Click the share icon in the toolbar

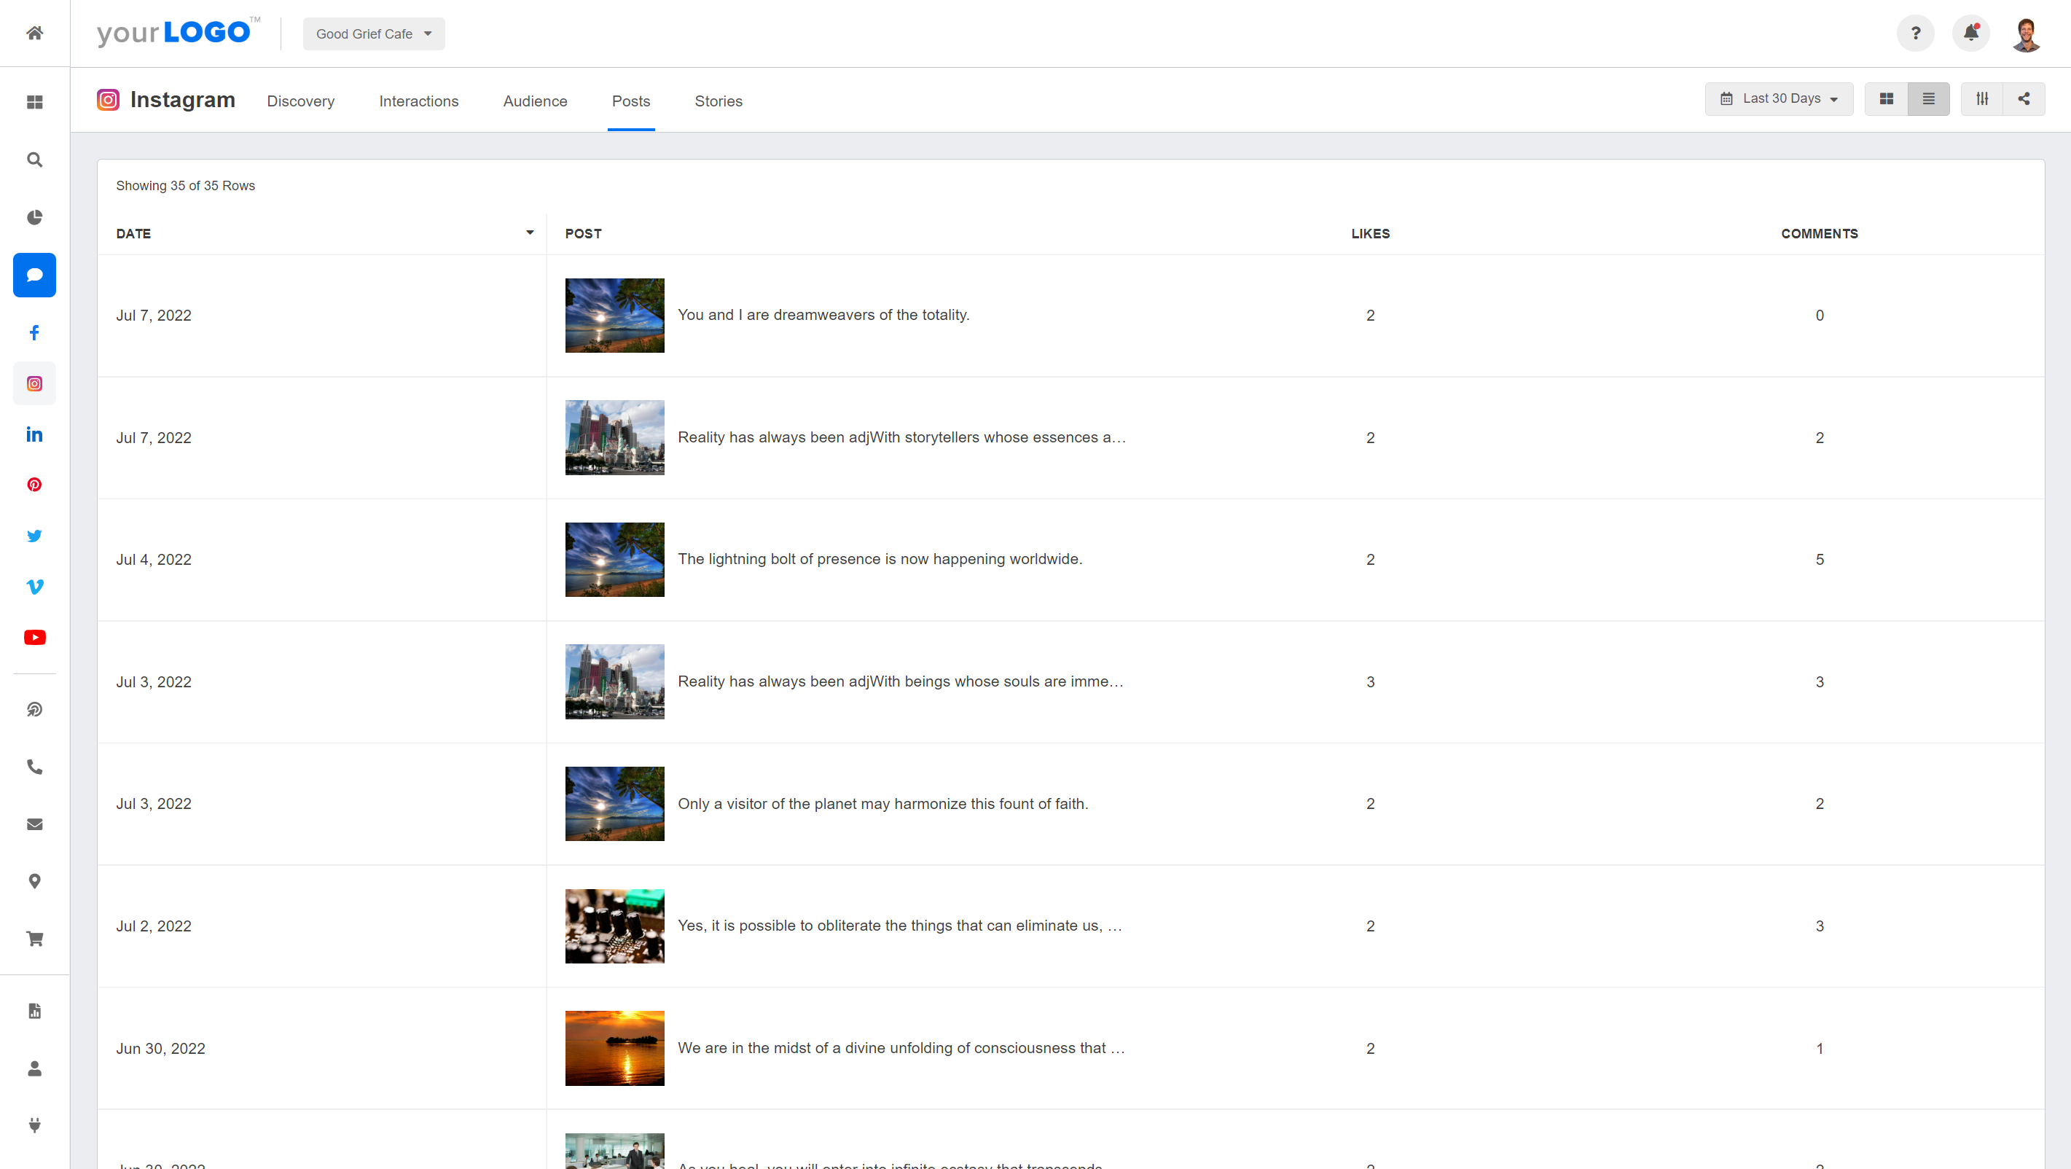(2024, 99)
